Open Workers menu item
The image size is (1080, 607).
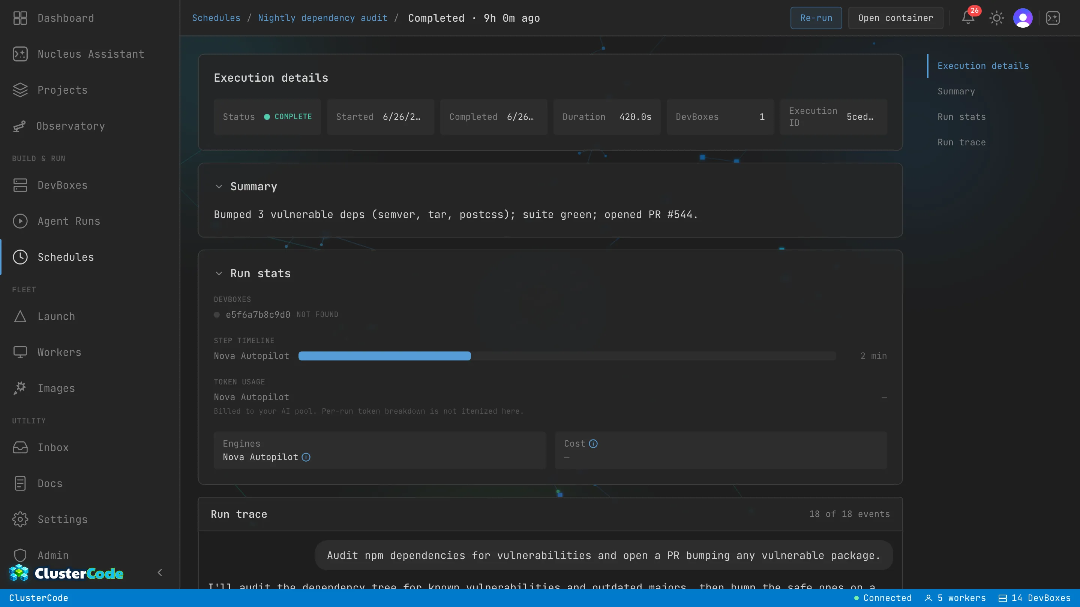(x=90, y=352)
